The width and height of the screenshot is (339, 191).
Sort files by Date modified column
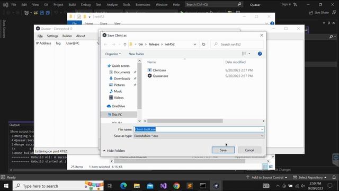coord(235,62)
